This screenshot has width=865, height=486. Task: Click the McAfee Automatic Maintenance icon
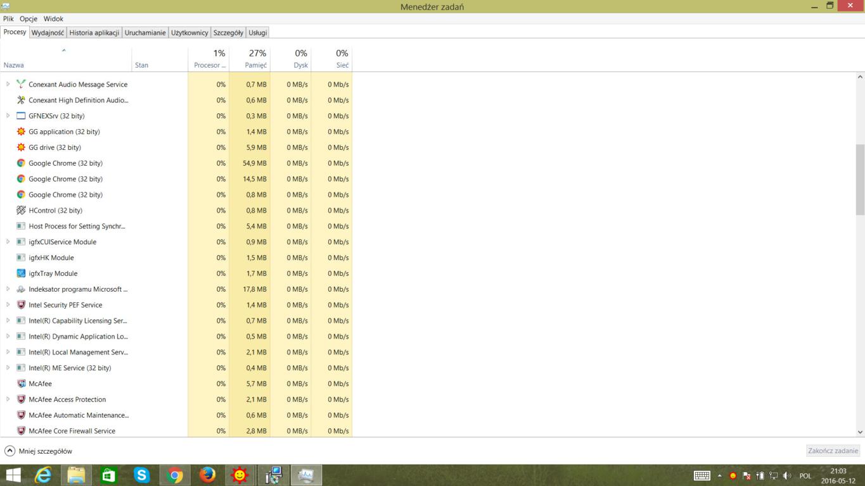point(21,415)
